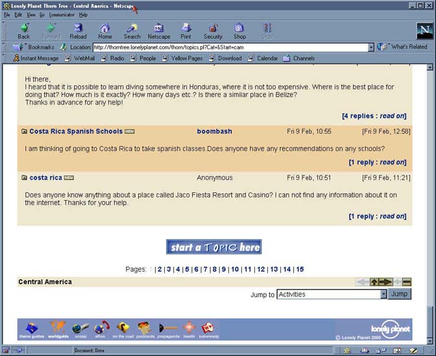Open the subwwway footer icon
Image resolution: width=436 pixels, height=356 pixels.
coord(209,330)
